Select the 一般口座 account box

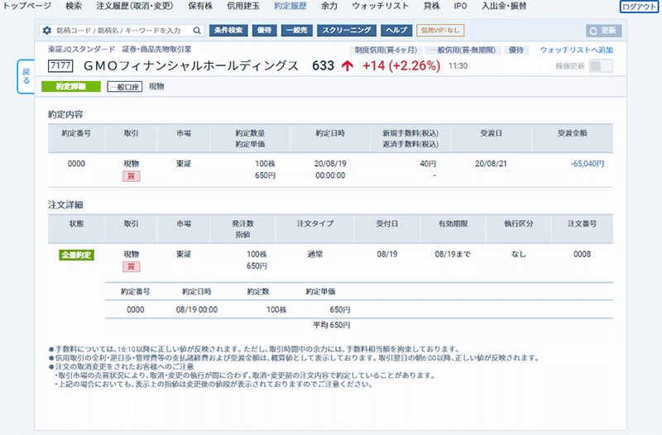[124, 86]
